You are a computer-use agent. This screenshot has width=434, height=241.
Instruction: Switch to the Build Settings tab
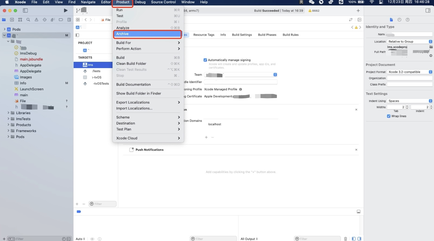coord(242,35)
